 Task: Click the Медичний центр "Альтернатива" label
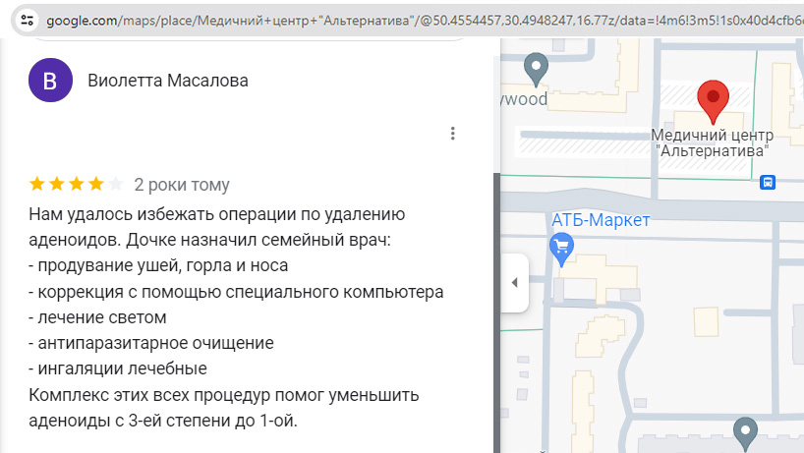pyautogui.click(x=713, y=143)
